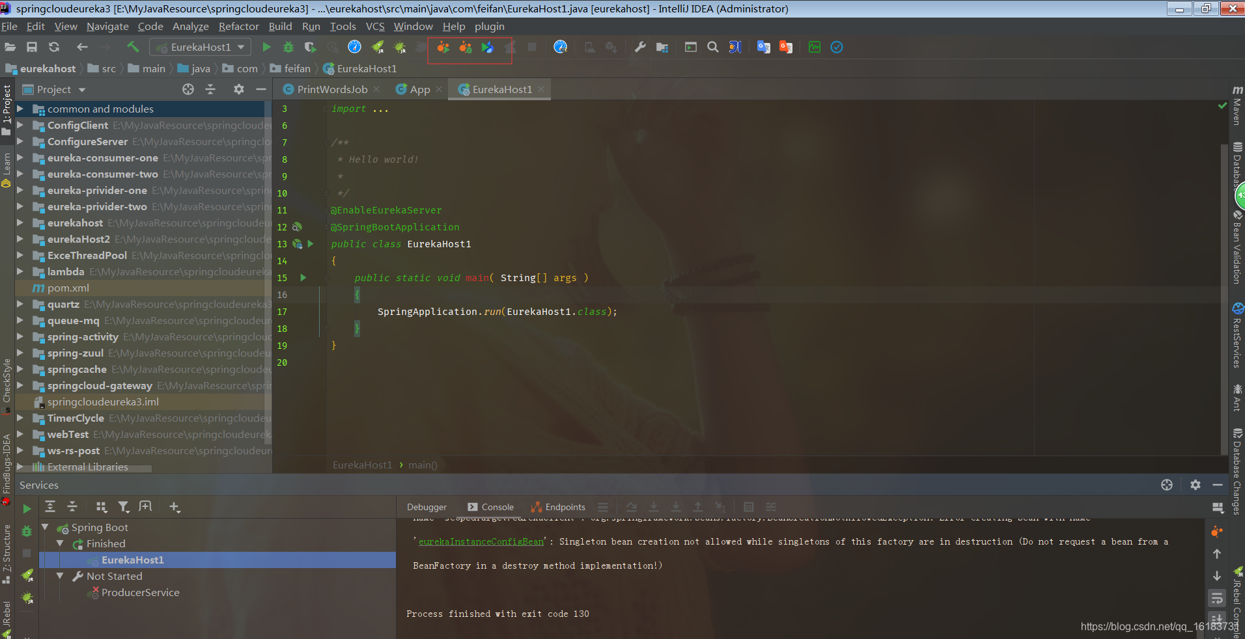Click the blue-green run icon in red box
1245x639 pixels.
(488, 47)
